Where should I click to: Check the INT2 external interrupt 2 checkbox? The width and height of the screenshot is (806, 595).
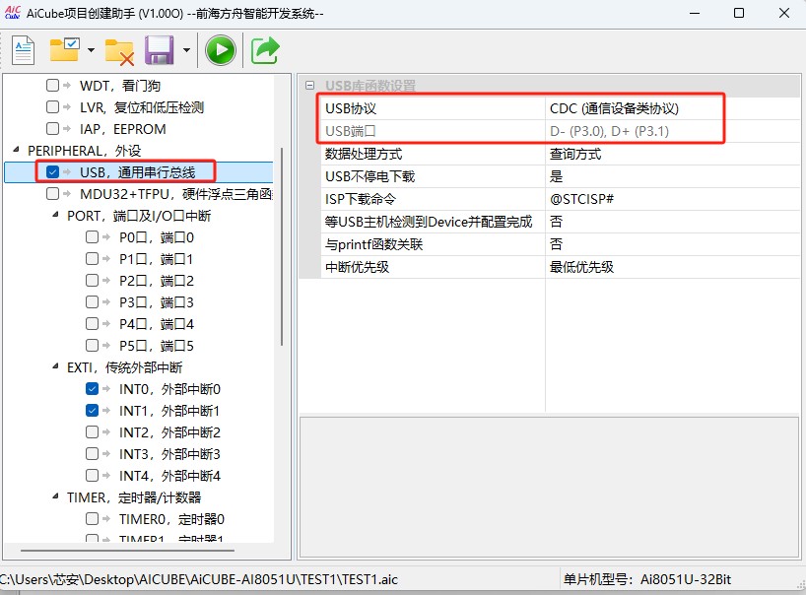coord(92,431)
